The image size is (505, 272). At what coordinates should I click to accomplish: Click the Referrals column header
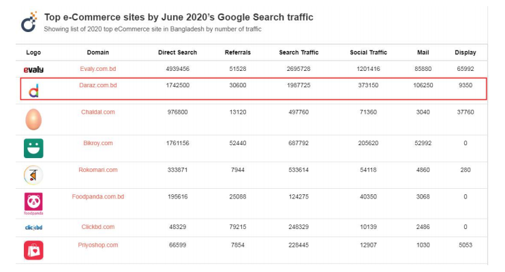[238, 52]
